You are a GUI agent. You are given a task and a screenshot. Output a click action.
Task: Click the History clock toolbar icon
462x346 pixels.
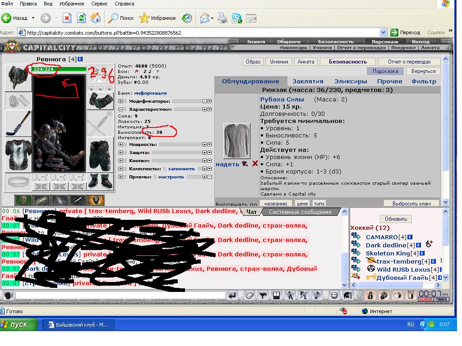(187, 18)
